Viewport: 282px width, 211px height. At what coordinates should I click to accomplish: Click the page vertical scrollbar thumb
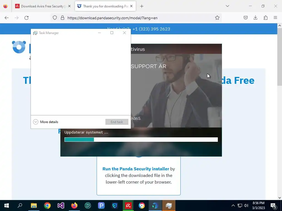coord(280,57)
